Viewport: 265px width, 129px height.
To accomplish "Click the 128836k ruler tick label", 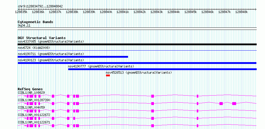I will tap(38, 12).
